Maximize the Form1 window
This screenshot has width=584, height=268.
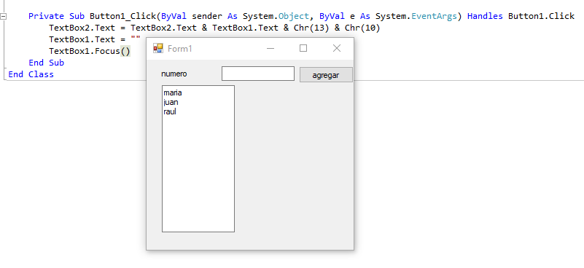click(x=303, y=48)
